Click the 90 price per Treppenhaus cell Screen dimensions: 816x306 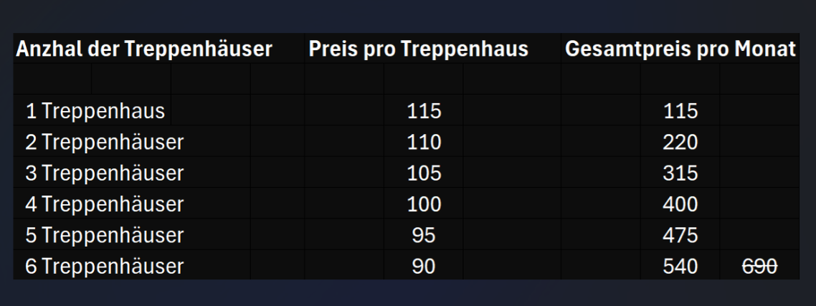tap(424, 267)
